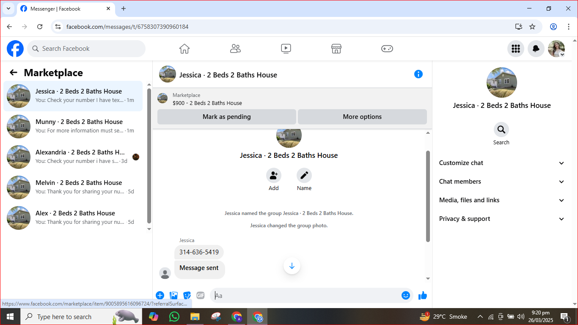Click the Search Facebook field
Image resolution: width=578 pixels, height=325 pixels.
[x=86, y=49]
